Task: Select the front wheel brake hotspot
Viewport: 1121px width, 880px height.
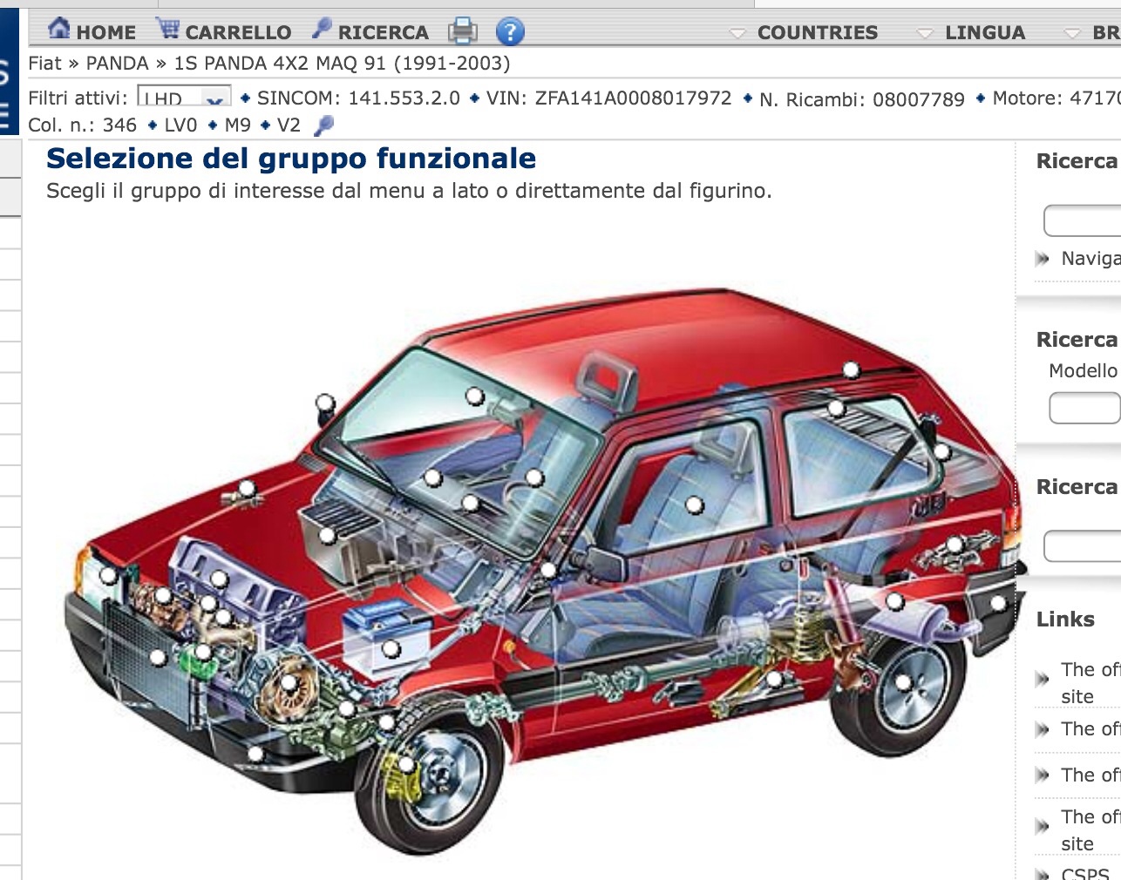Action: [x=405, y=765]
